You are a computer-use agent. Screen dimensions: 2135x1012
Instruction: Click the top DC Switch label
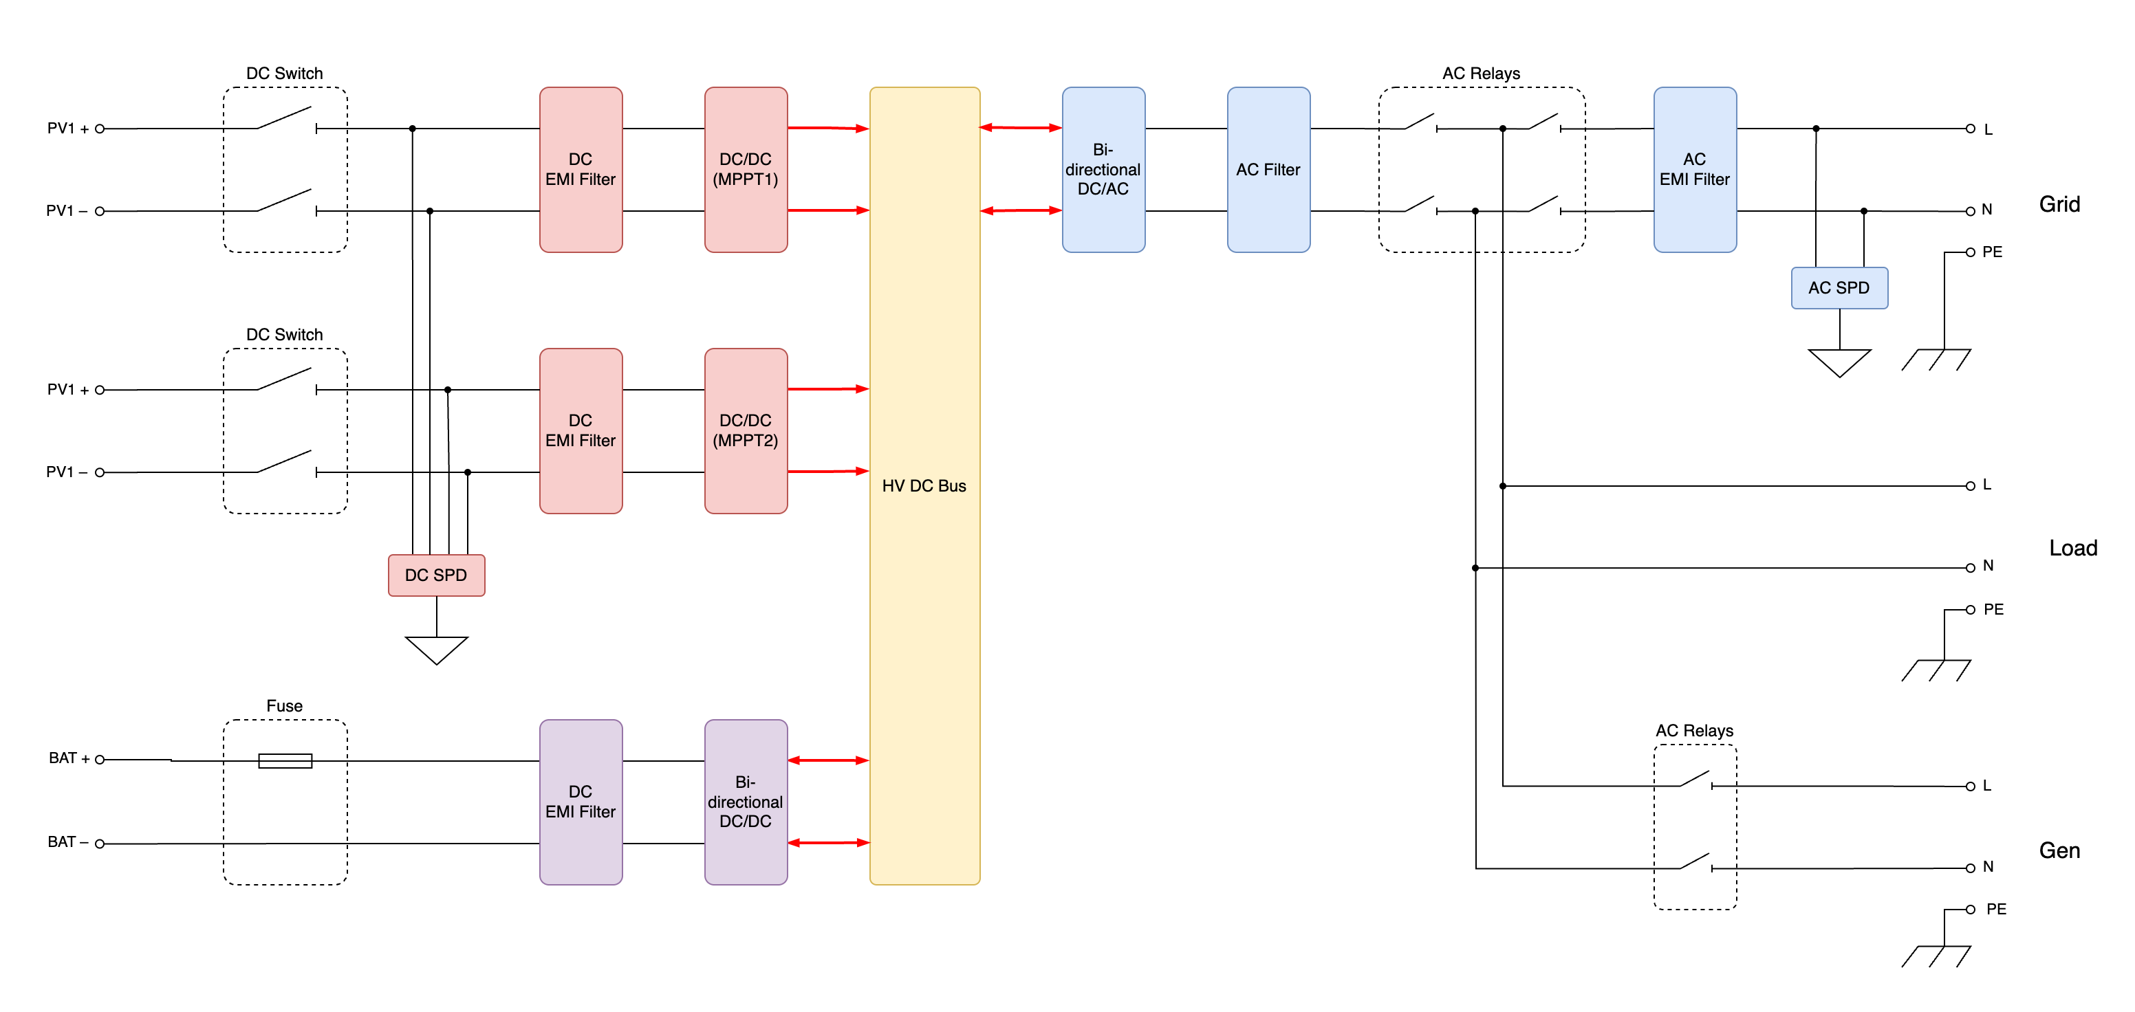(284, 73)
